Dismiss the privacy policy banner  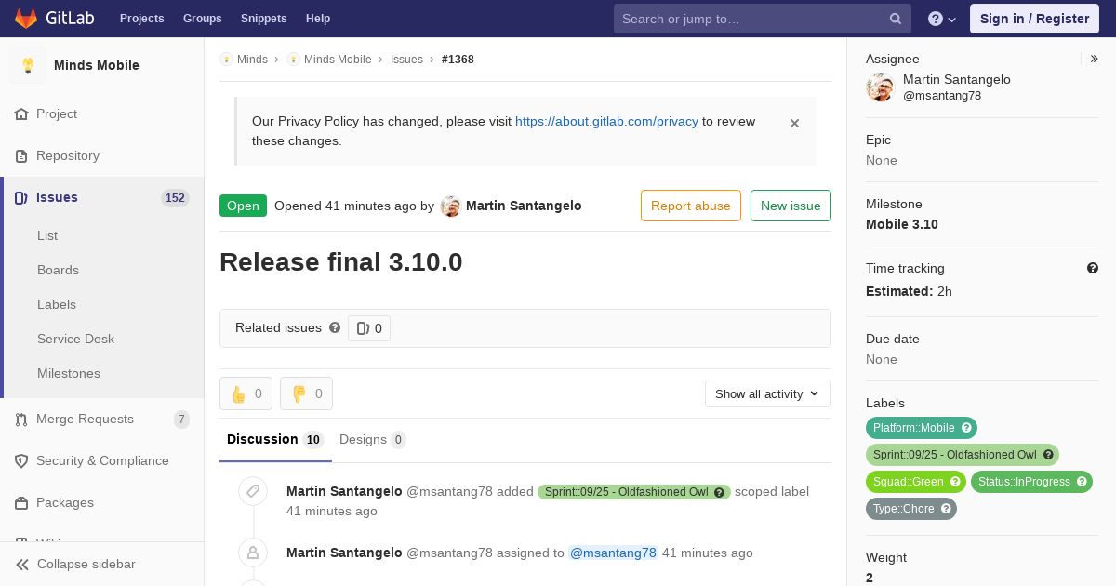[x=794, y=123]
